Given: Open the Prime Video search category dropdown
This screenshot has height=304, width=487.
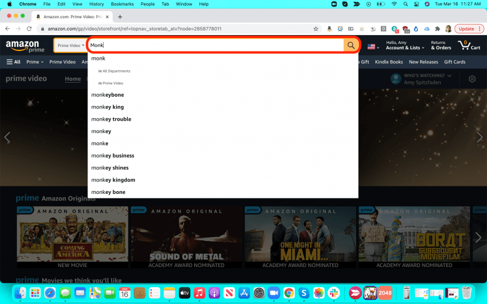Looking at the screenshot, I should (70, 45).
